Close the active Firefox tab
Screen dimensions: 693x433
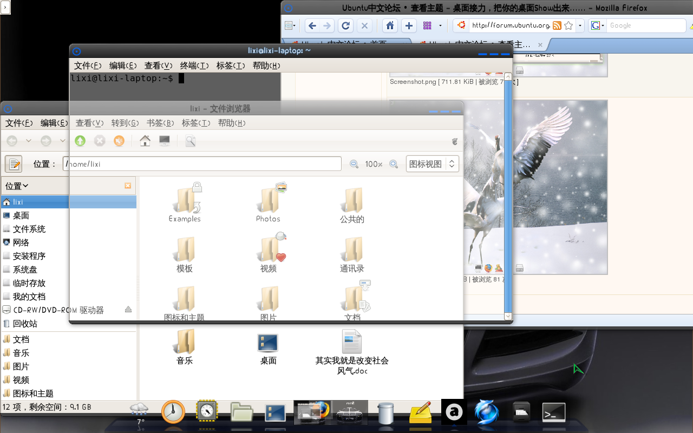(x=540, y=45)
